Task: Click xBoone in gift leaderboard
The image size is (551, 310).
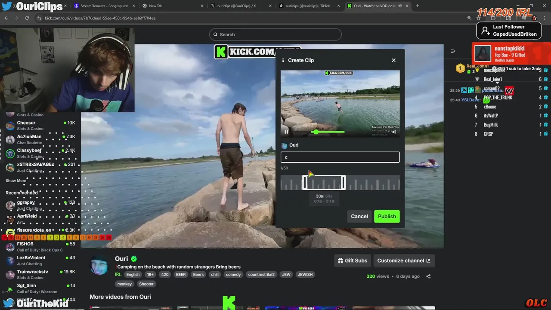Action: pos(490,107)
